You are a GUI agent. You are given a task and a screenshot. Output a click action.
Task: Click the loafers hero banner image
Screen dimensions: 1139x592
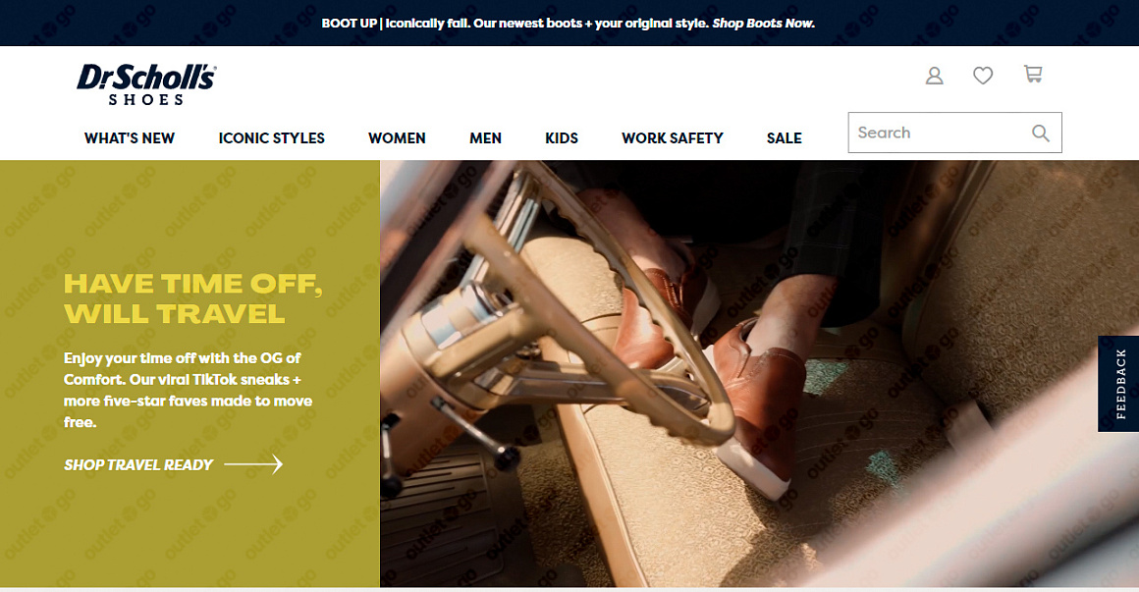[759, 373]
